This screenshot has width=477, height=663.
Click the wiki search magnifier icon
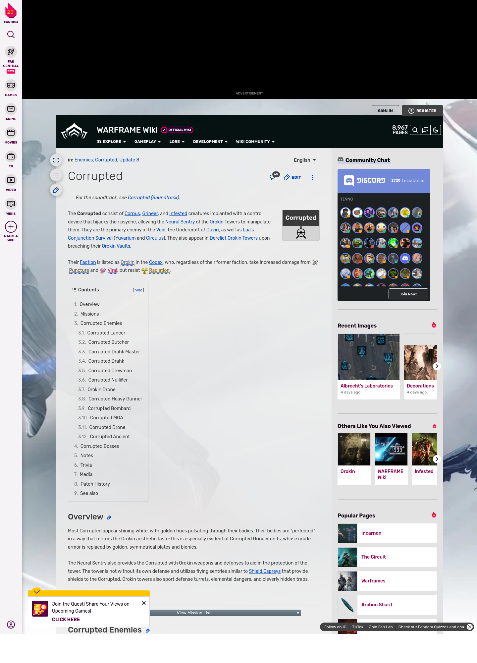[415, 130]
